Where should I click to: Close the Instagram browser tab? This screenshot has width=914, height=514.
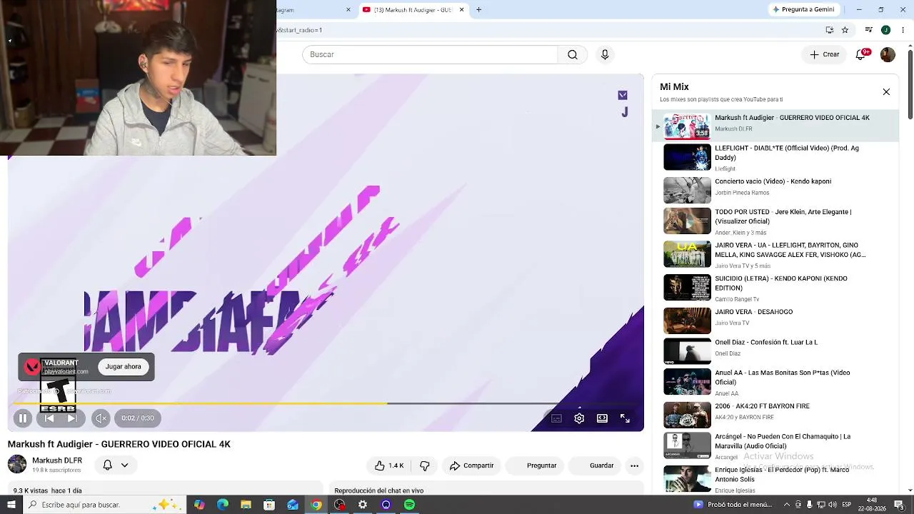[x=348, y=10]
